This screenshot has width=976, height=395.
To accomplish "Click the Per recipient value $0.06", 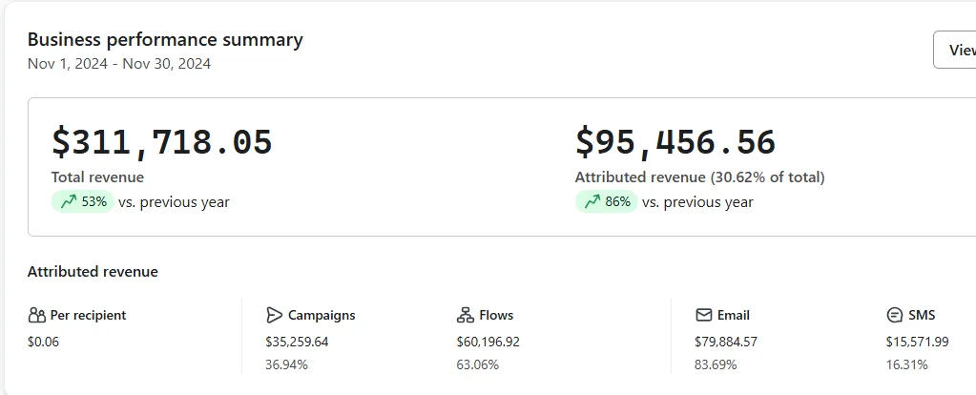I will coord(43,342).
